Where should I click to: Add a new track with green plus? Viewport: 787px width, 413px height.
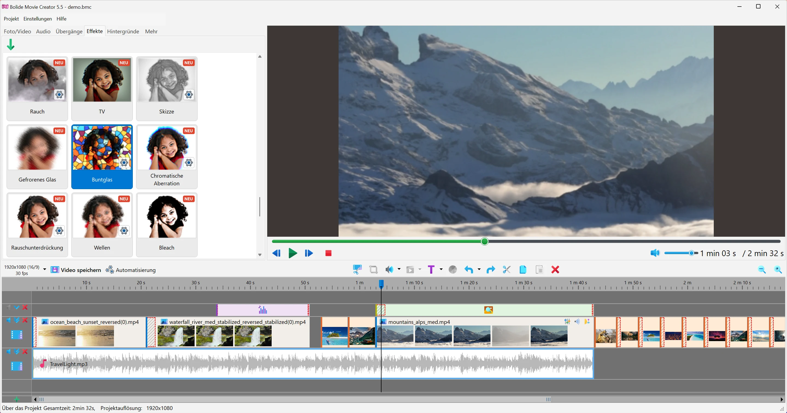pyautogui.click(x=16, y=399)
